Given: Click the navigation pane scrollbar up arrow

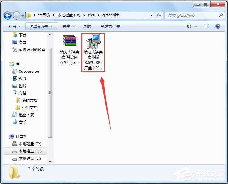Looking at the screenshot, I should [x=50, y=35].
